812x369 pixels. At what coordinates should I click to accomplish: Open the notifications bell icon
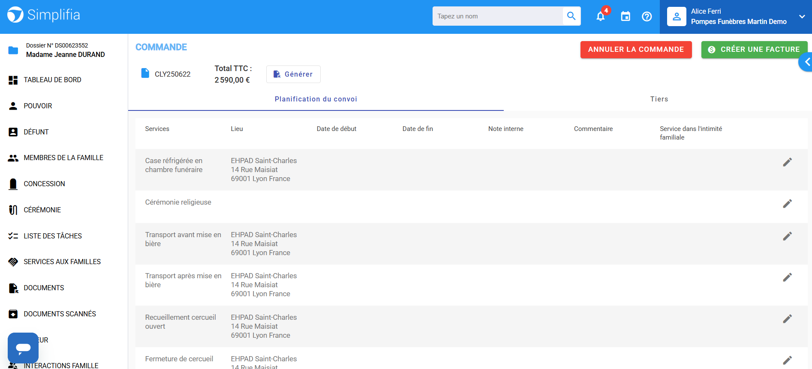tap(600, 17)
